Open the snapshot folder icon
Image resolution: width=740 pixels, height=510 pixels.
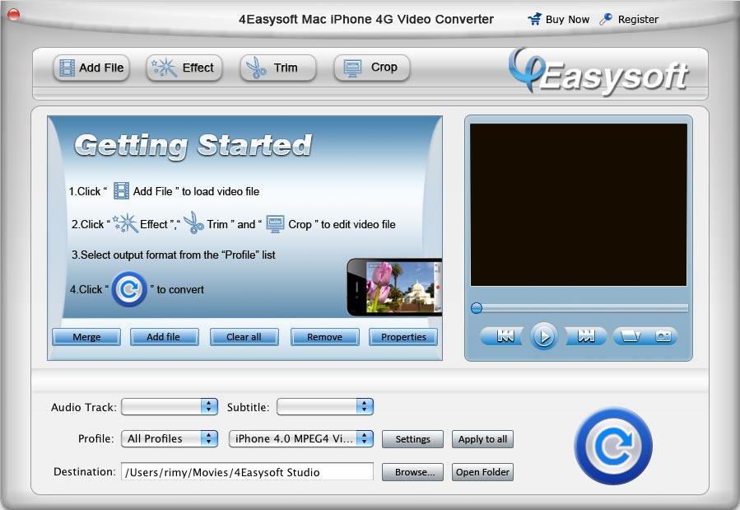630,336
